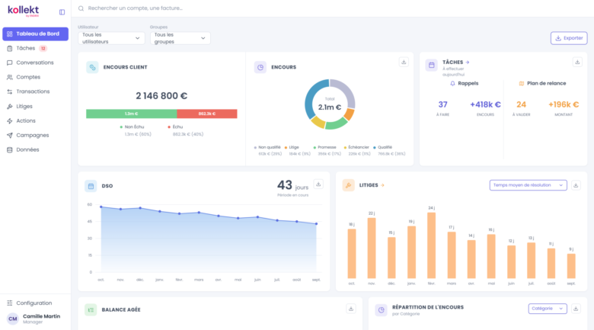This screenshot has width=594, height=330.
Task: Open the Litiges arrow link
Action: 382,185
